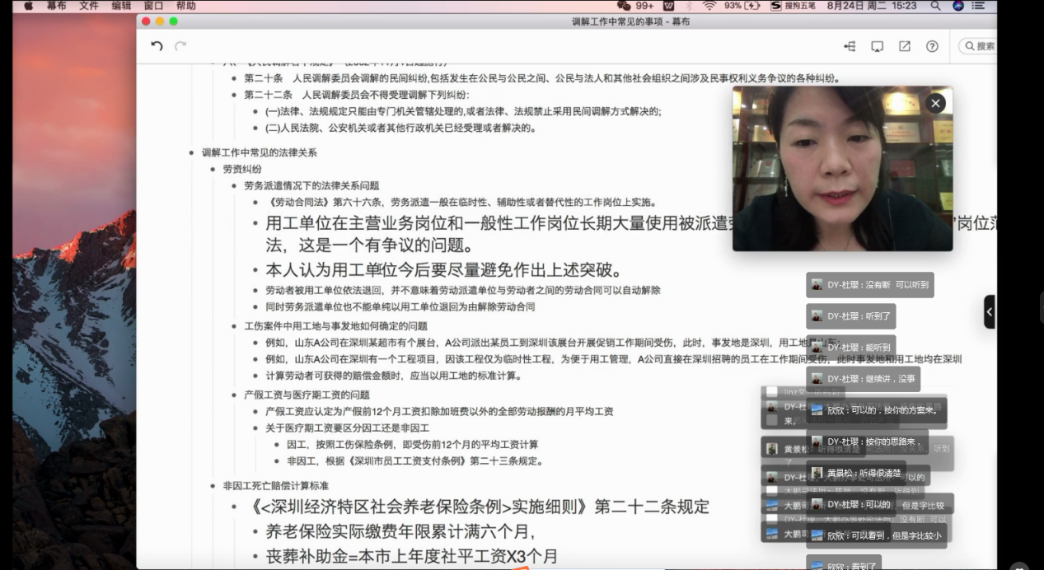Screen dimensions: 1044x570
Task: Open Notification Center in menu bar
Action: (x=979, y=6)
